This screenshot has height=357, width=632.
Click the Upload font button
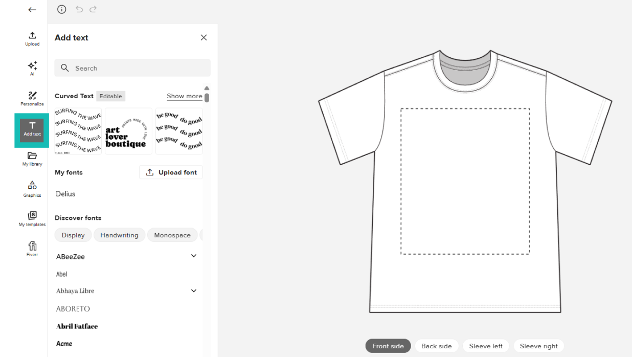click(x=171, y=172)
